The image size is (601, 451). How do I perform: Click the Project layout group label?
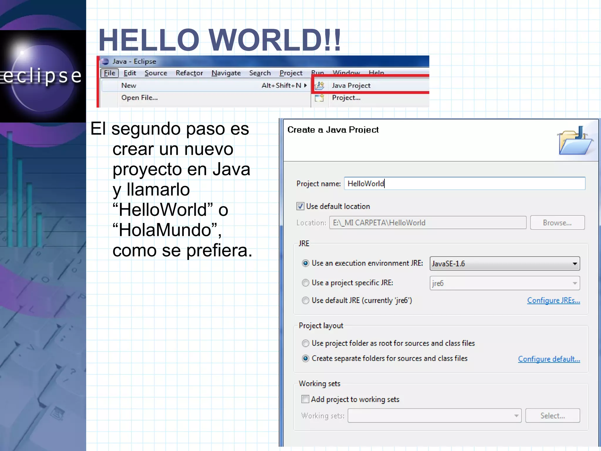pyautogui.click(x=321, y=326)
